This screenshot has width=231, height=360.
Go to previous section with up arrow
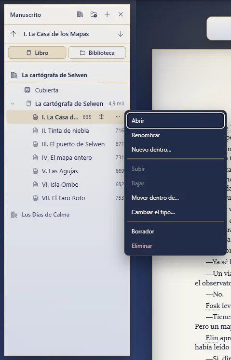point(14,34)
